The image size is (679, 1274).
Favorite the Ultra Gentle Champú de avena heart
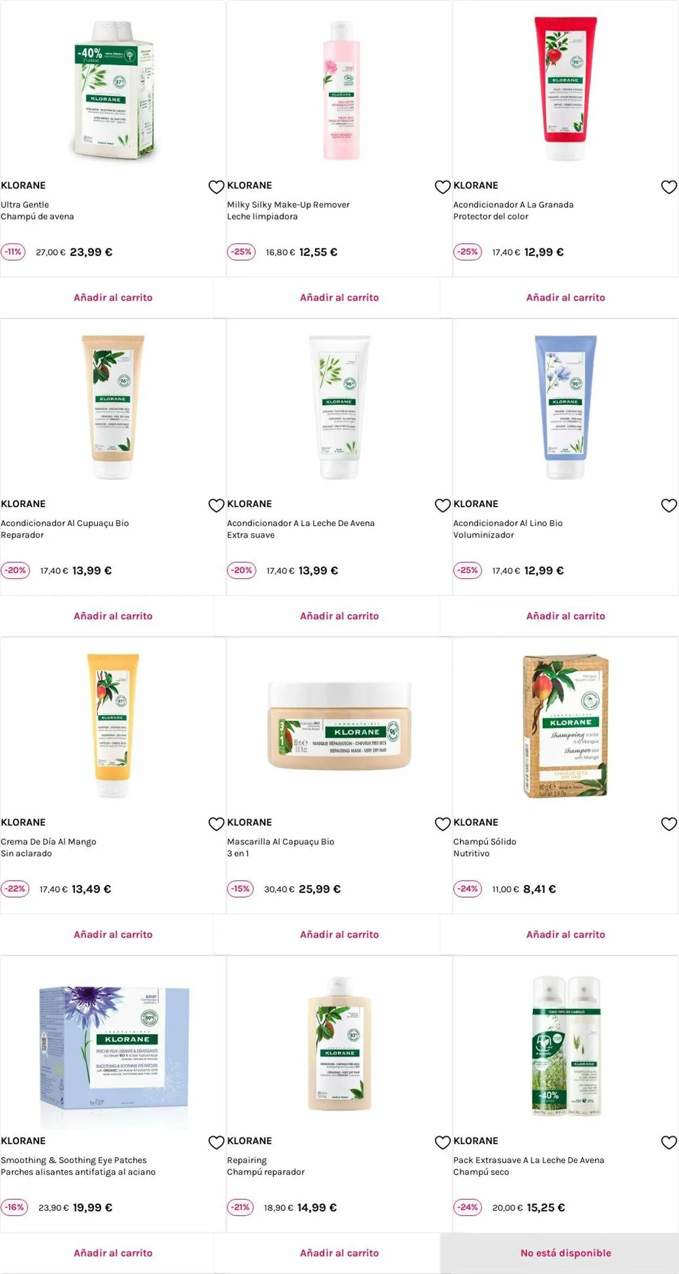(216, 187)
